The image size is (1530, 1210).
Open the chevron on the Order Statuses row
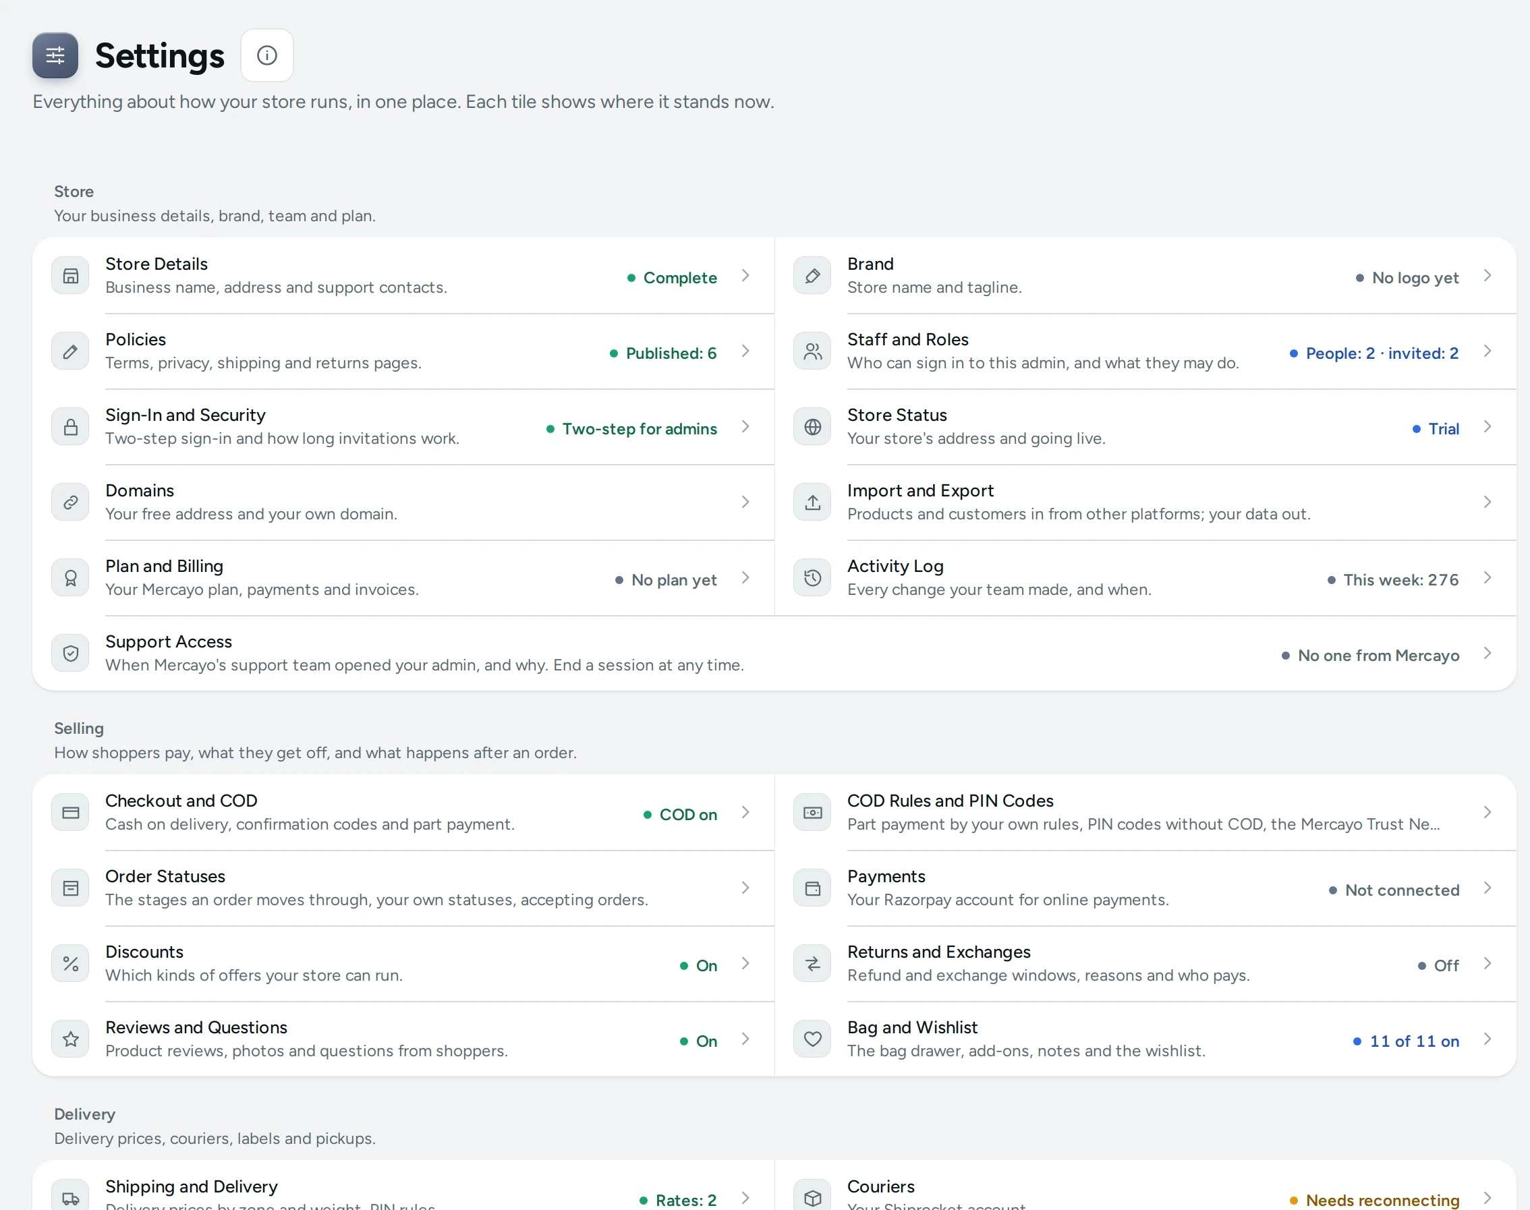point(745,888)
